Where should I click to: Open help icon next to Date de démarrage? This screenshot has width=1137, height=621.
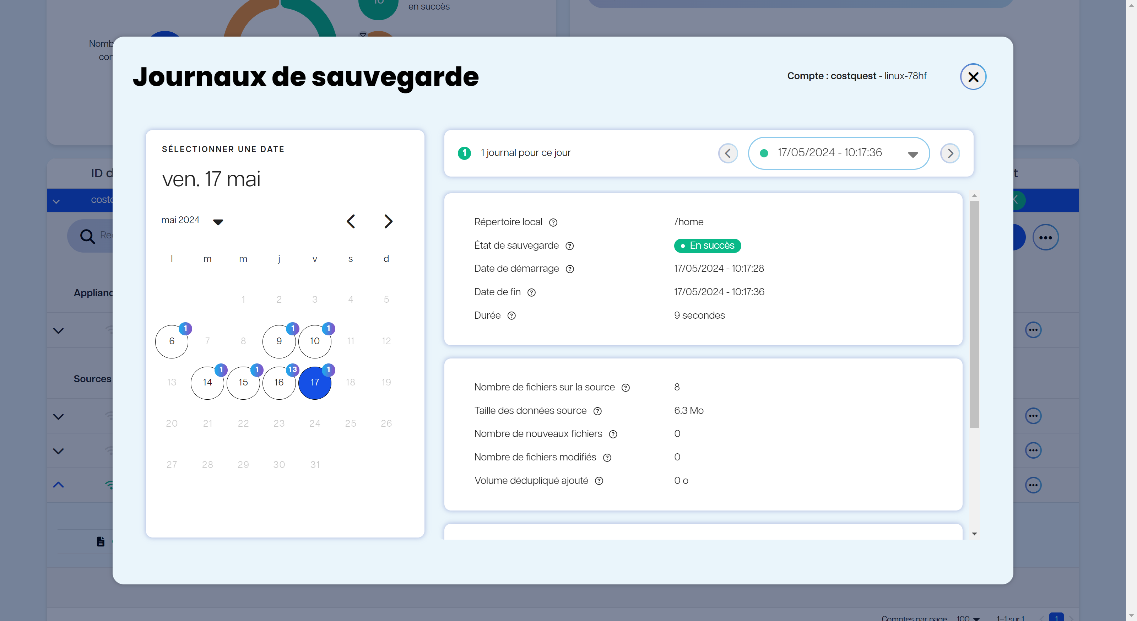[570, 269]
